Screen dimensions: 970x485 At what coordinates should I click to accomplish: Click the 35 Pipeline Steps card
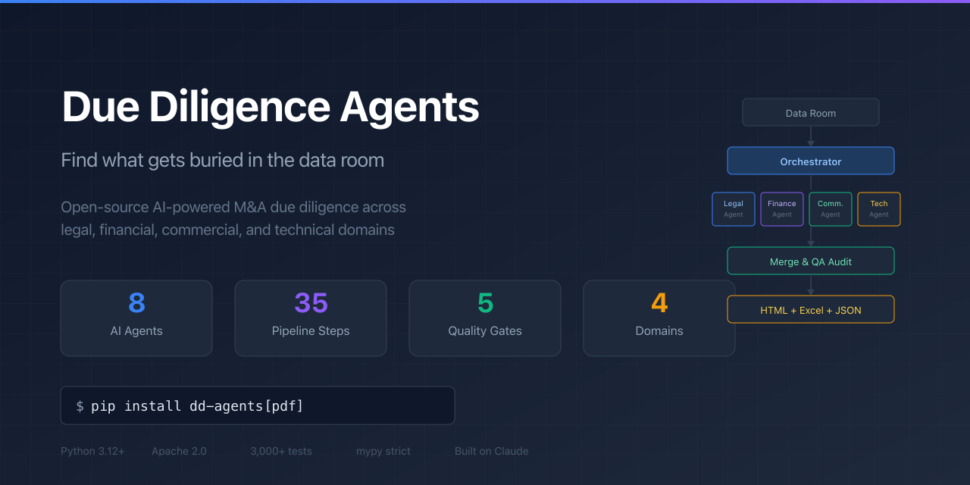(310, 318)
